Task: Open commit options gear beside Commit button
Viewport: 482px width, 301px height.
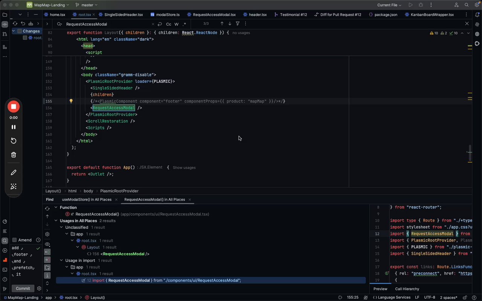Action: 39,289
